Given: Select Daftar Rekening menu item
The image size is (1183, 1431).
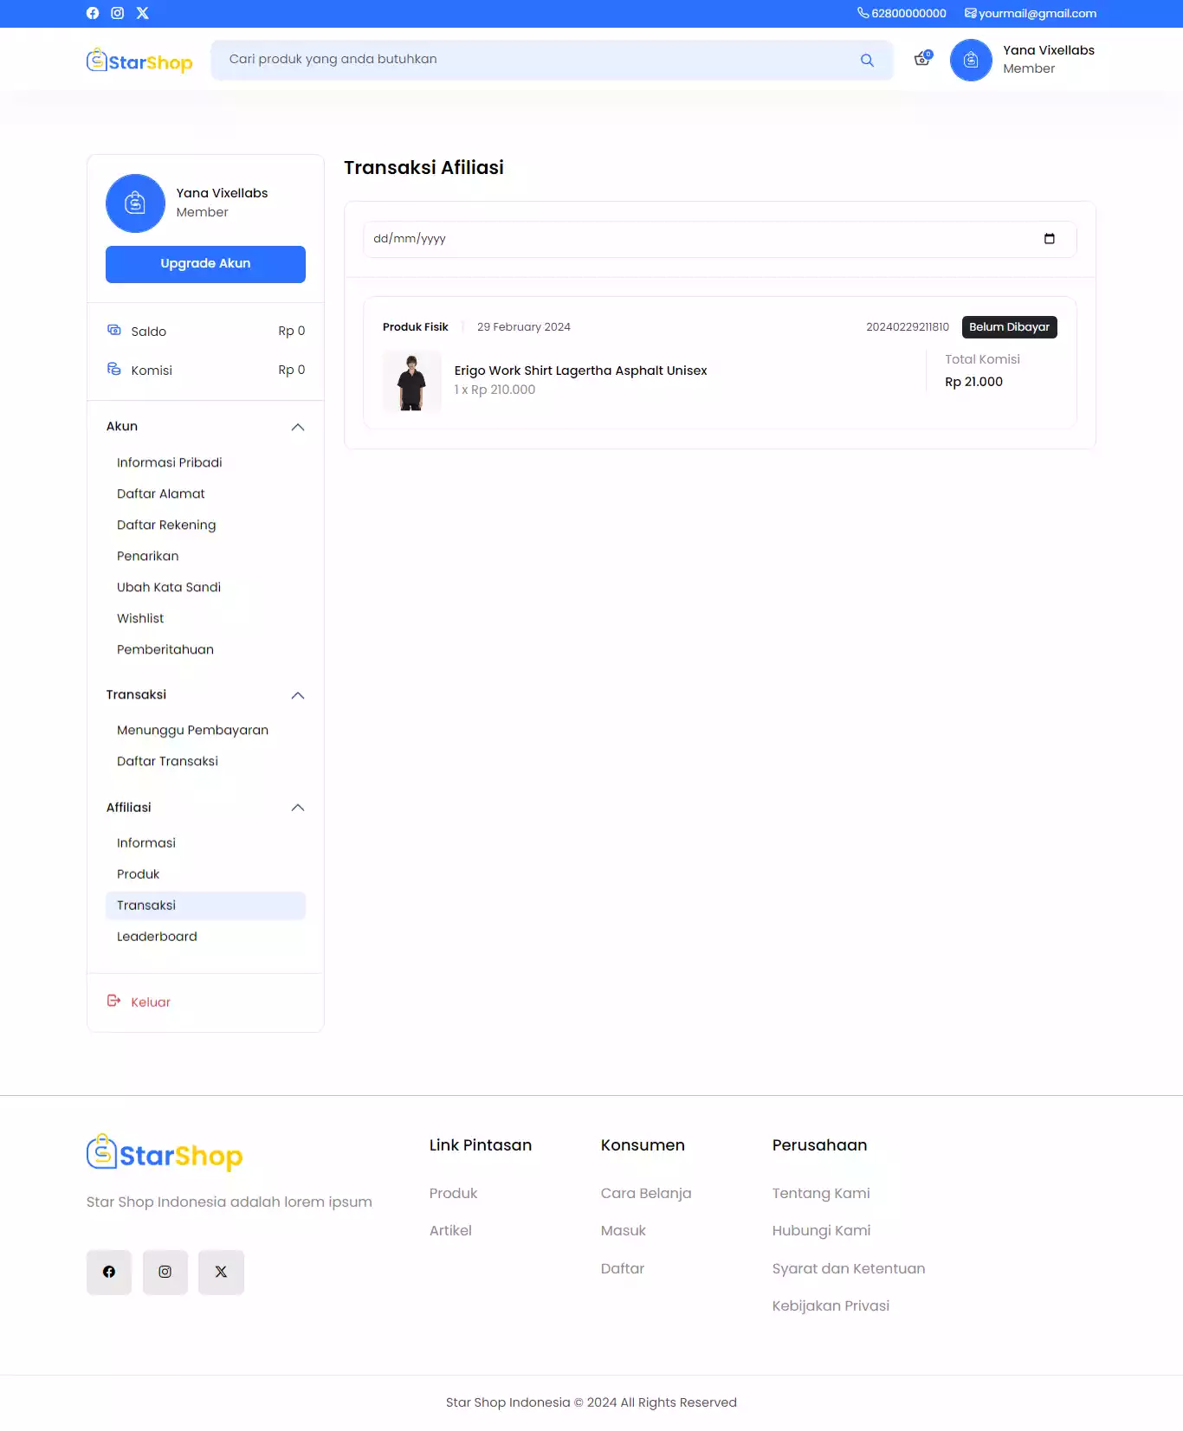Looking at the screenshot, I should [166, 525].
